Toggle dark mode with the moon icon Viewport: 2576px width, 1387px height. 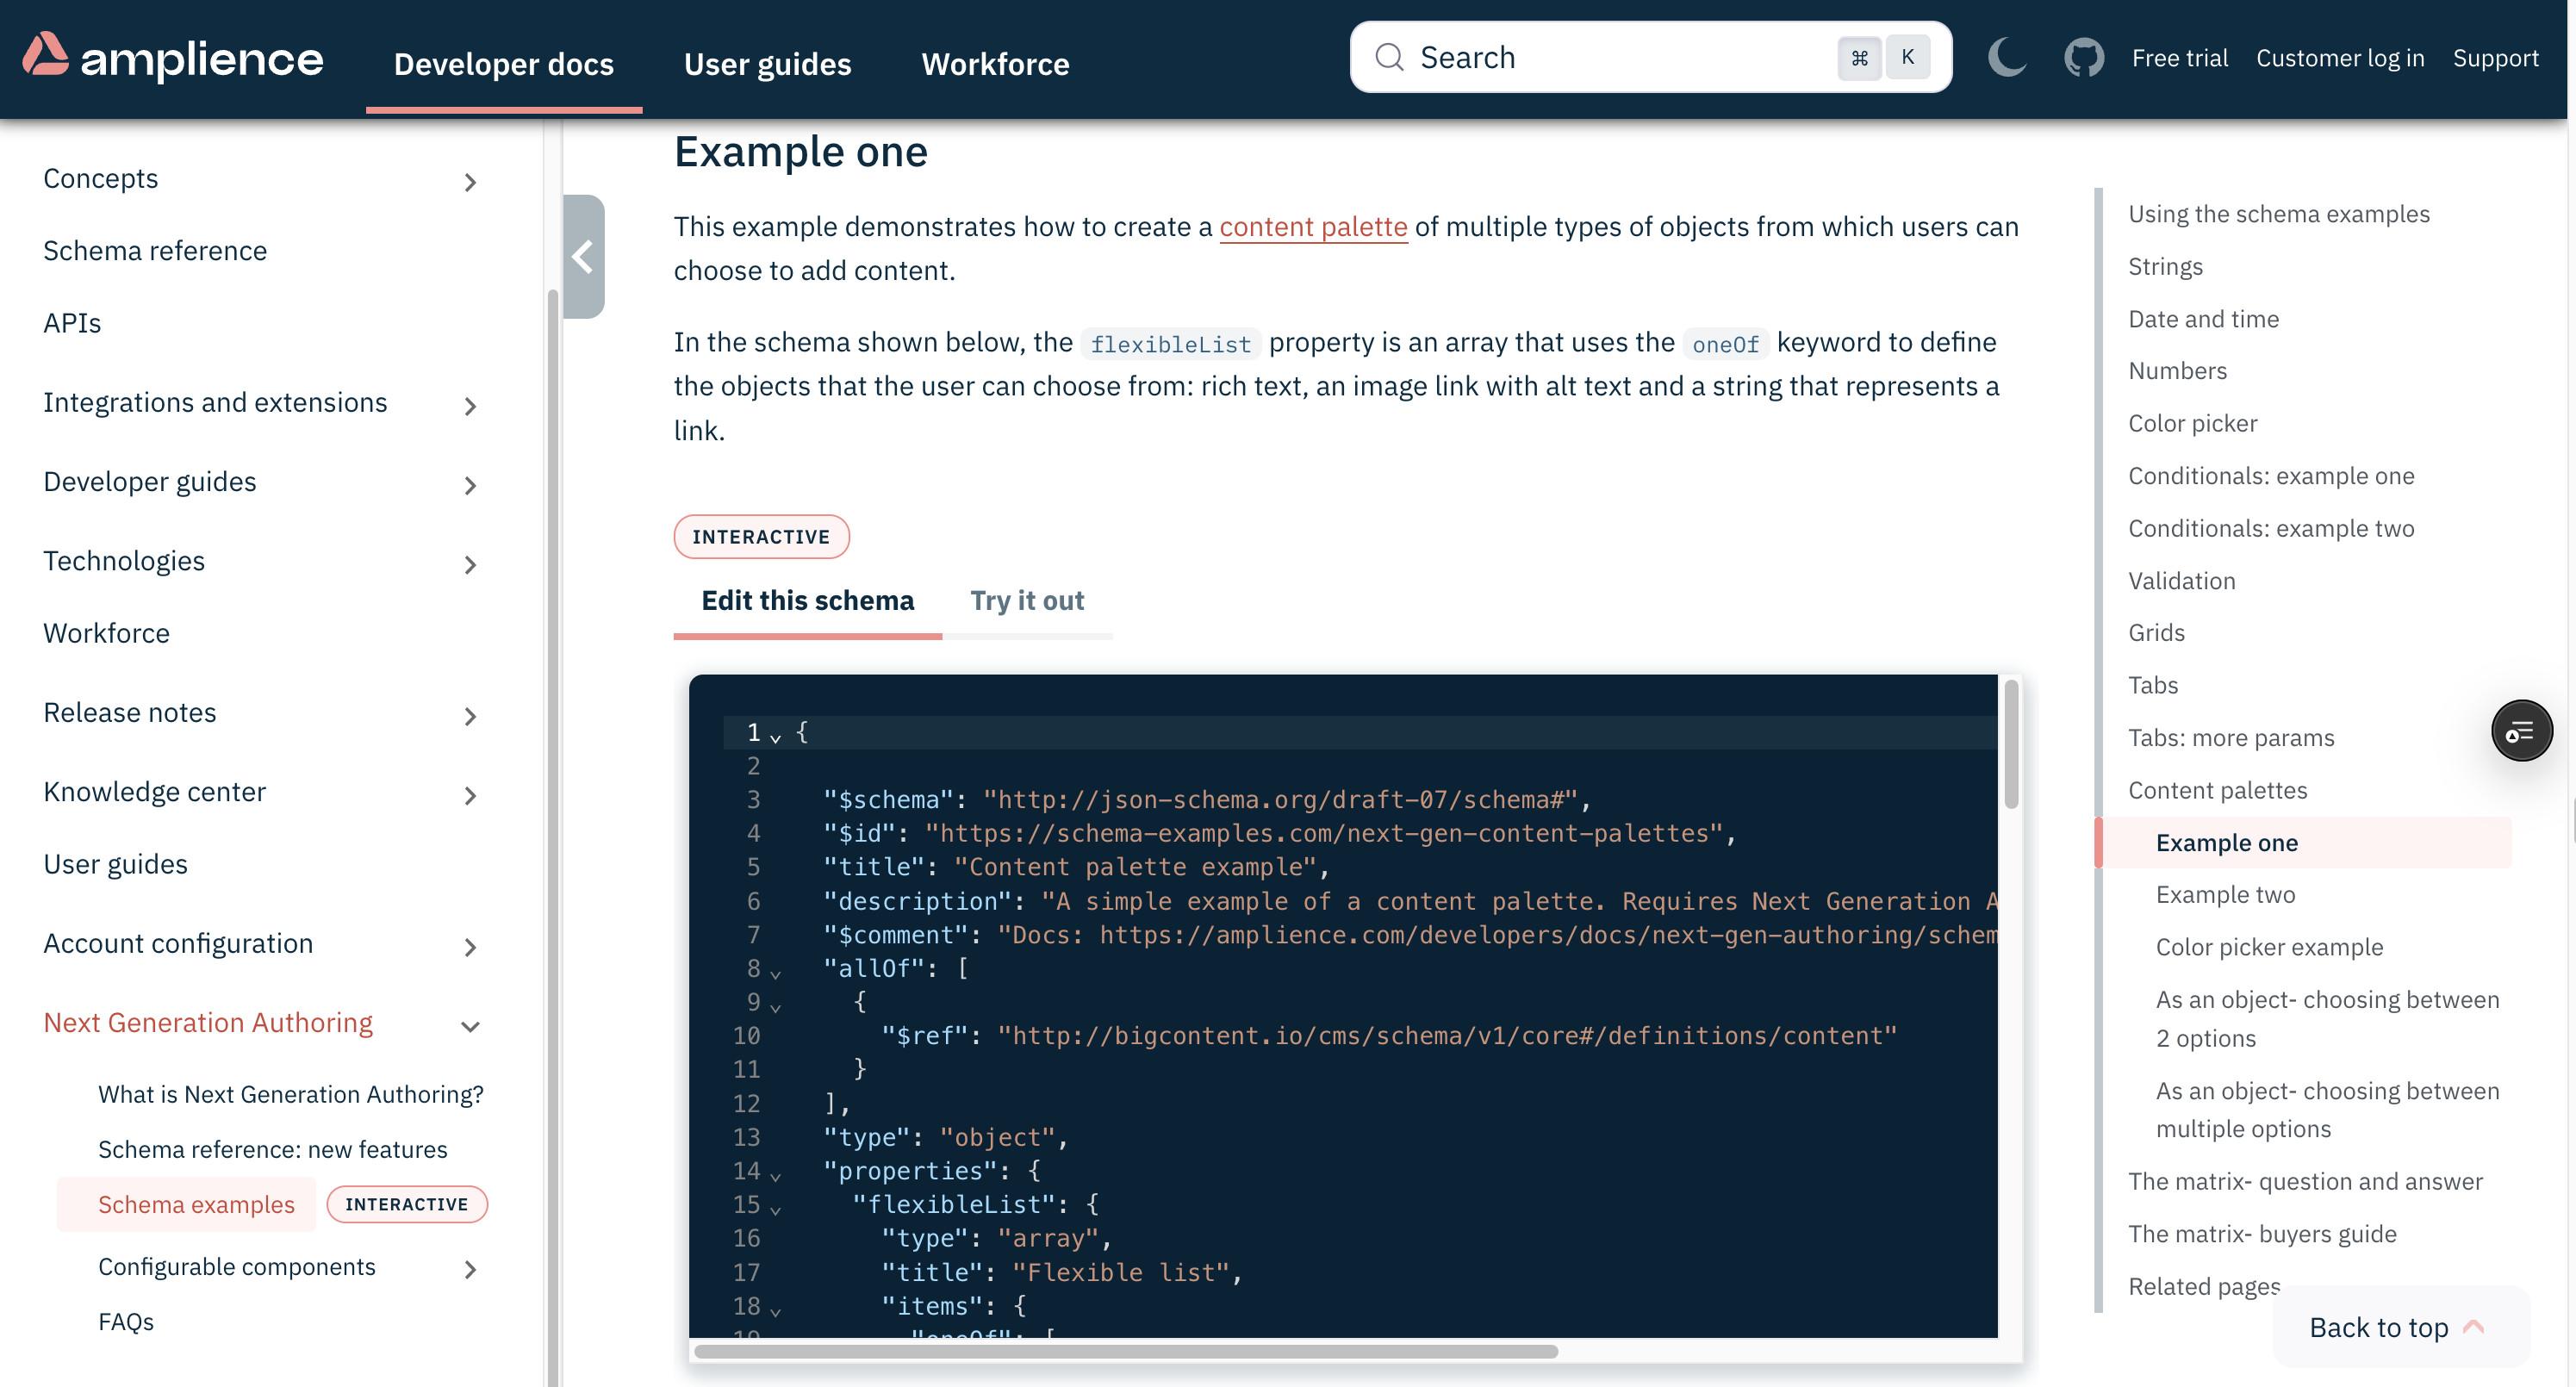point(2007,57)
